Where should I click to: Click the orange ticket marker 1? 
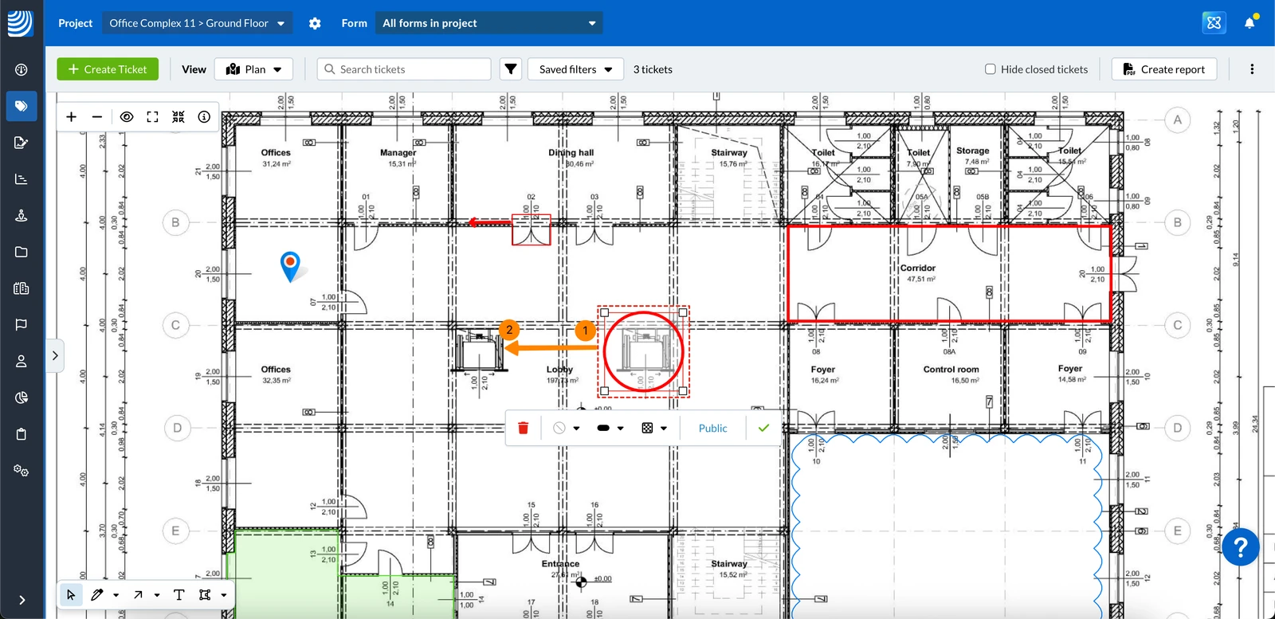(586, 330)
